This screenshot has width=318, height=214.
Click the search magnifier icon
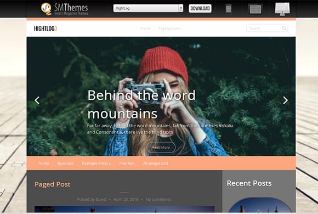285,29
